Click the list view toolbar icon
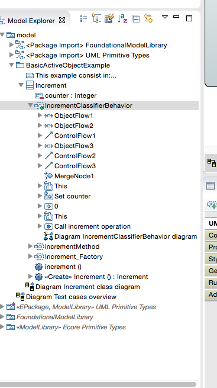The image size is (217, 388). click(x=84, y=19)
